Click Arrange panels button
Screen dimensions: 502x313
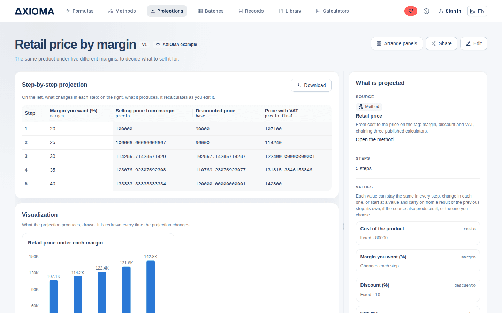397,43
